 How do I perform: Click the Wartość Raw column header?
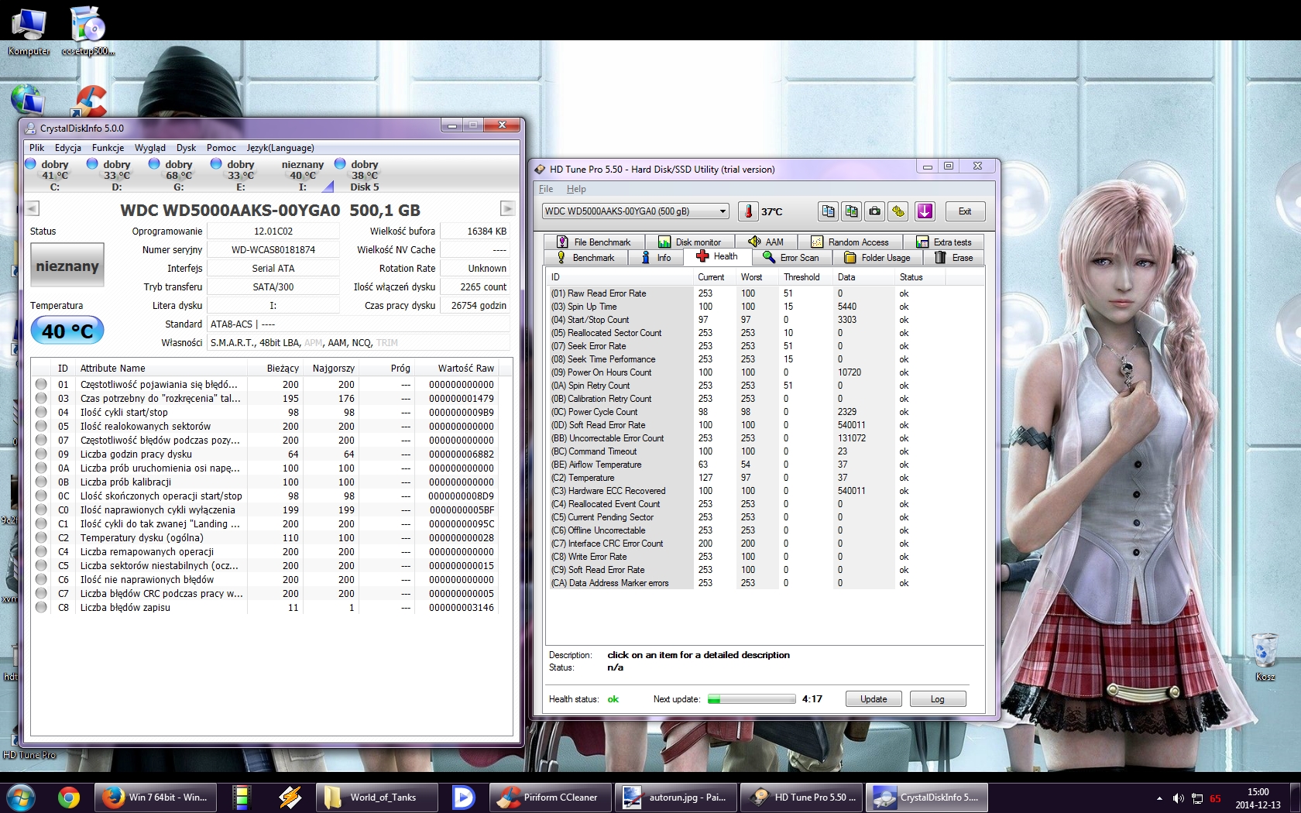point(458,369)
